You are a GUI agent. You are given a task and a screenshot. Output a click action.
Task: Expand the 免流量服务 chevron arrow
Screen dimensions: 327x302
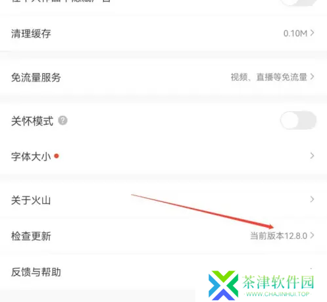[312, 77]
